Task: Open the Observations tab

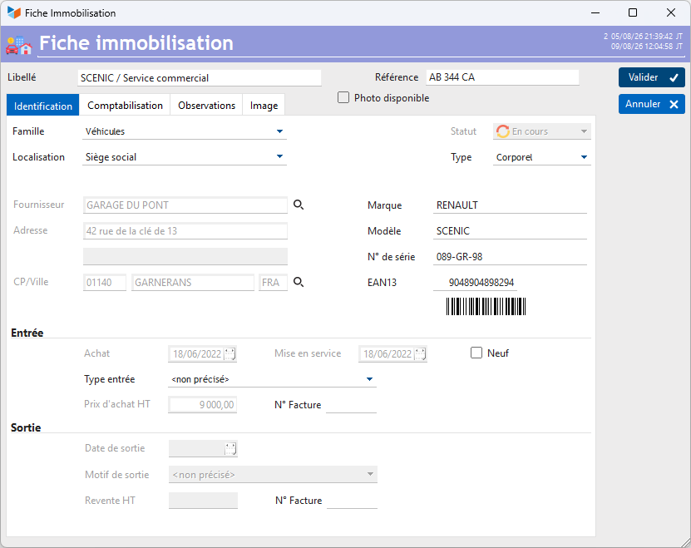Action: pyautogui.click(x=206, y=105)
